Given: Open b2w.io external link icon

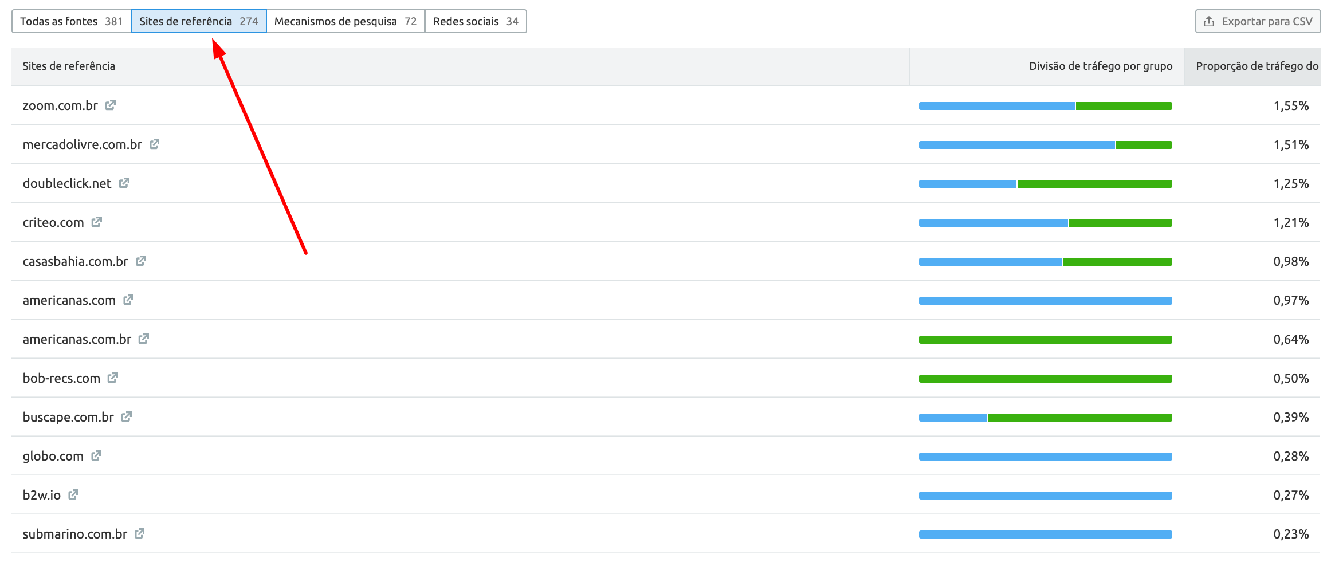Looking at the screenshot, I should click(x=73, y=494).
